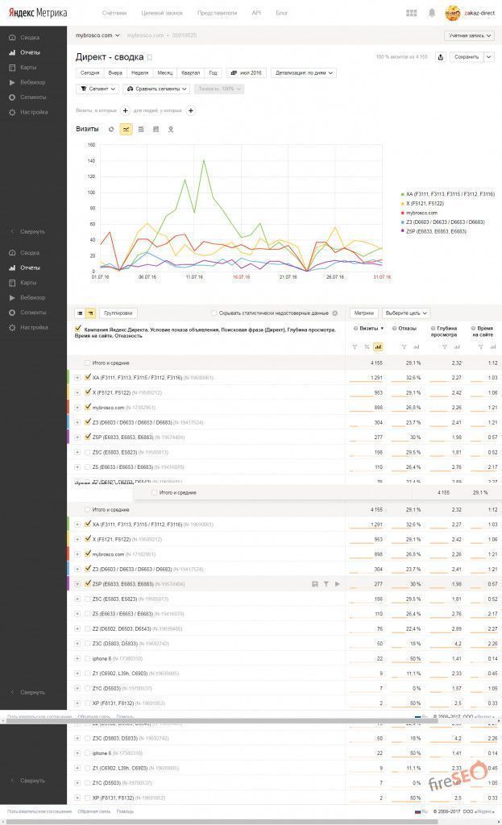
Task: Switch chart to pie chart view
Action: [x=111, y=129]
